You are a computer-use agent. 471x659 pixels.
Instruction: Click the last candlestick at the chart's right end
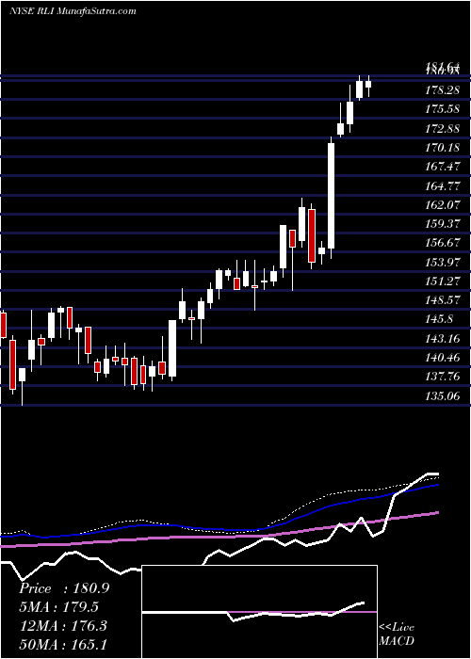[x=368, y=84]
